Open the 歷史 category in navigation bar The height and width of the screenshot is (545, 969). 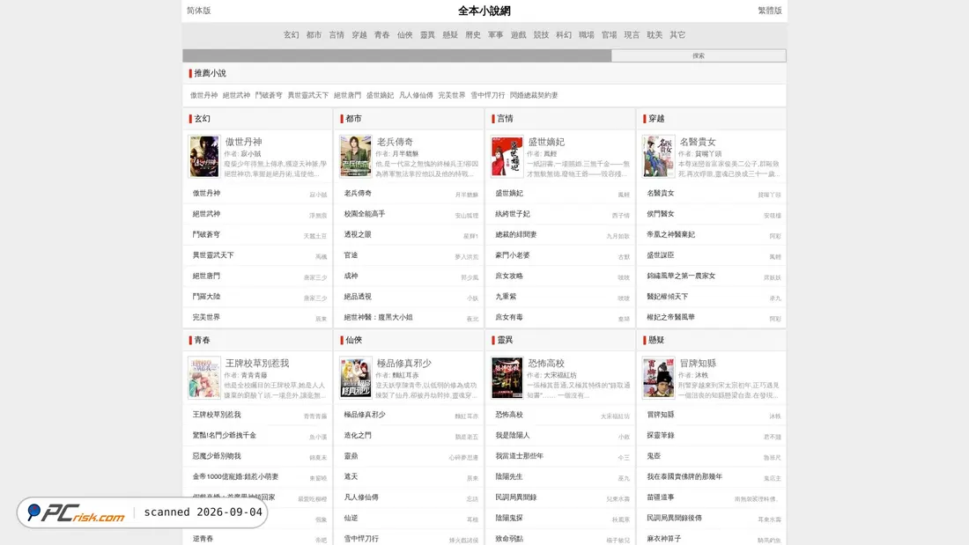pos(473,35)
